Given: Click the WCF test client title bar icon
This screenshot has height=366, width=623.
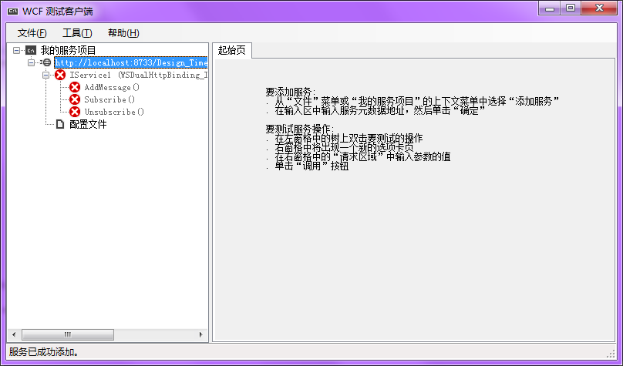Looking at the screenshot, I should (x=12, y=11).
